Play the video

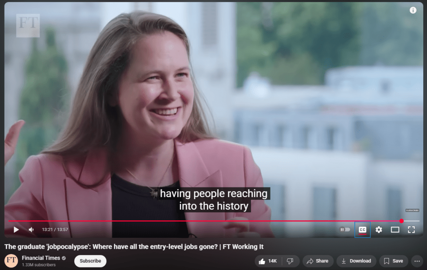point(16,230)
